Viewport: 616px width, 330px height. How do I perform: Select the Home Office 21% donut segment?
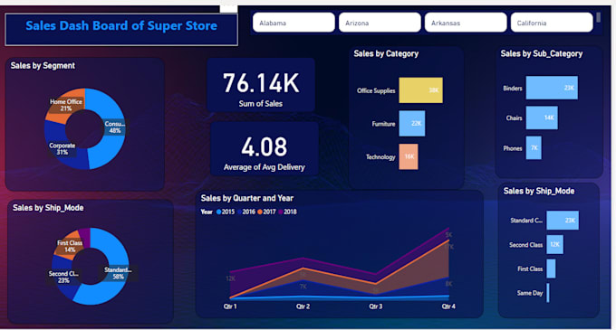[x=65, y=105]
